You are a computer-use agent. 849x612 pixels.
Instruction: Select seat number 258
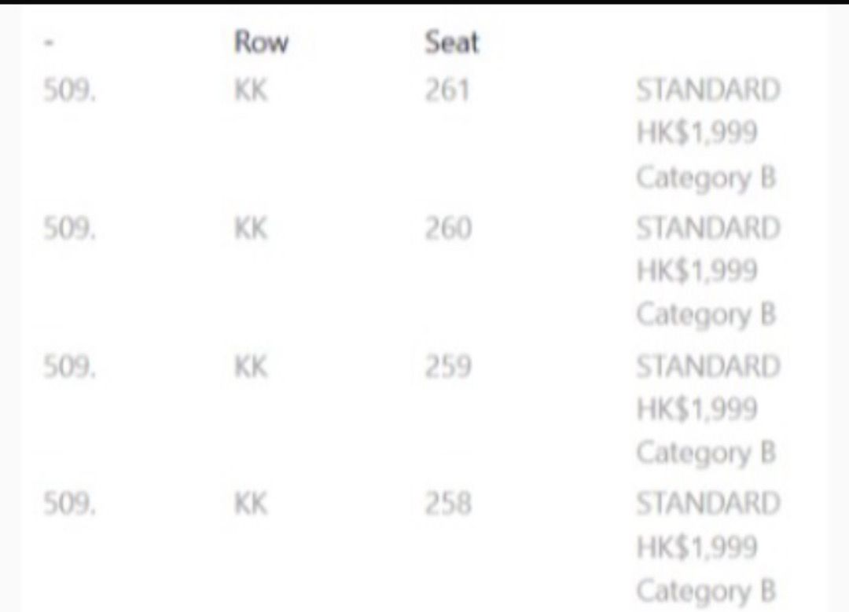coord(448,504)
